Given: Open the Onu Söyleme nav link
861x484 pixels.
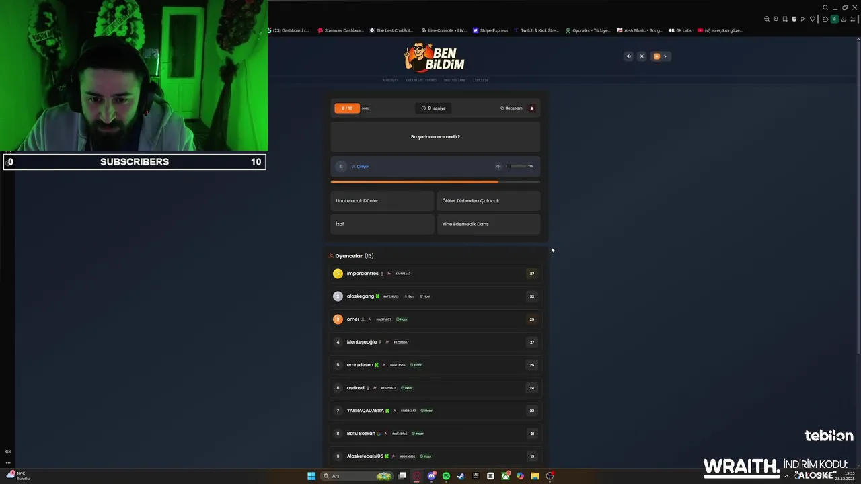Looking at the screenshot, I should (455, 80).
